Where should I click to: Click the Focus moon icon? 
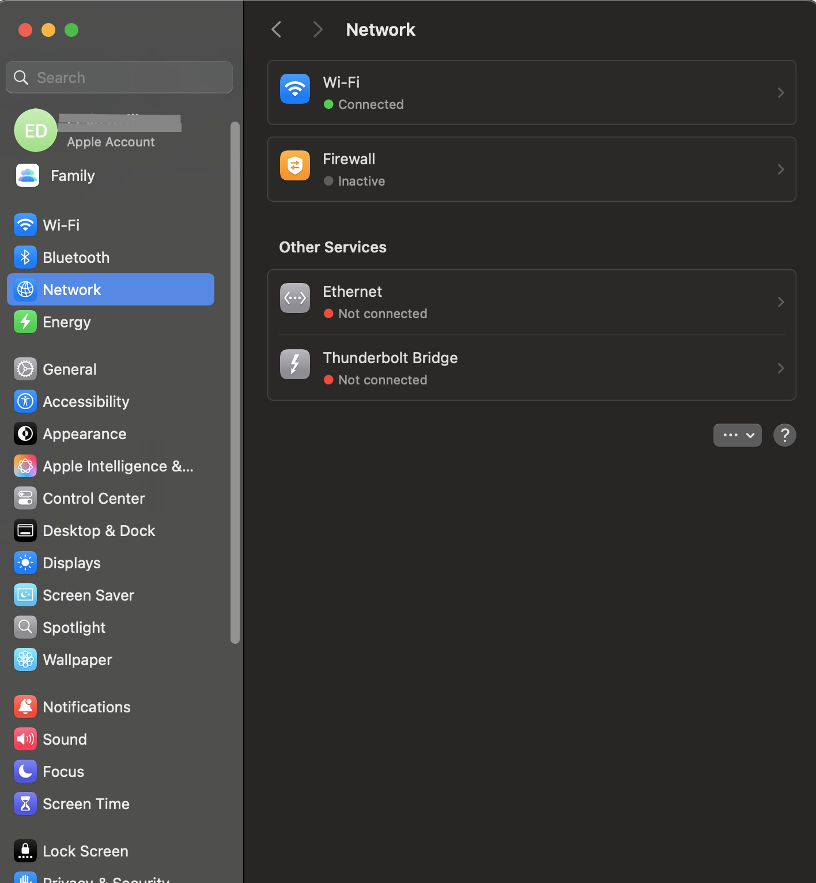[x=25, y=771]
